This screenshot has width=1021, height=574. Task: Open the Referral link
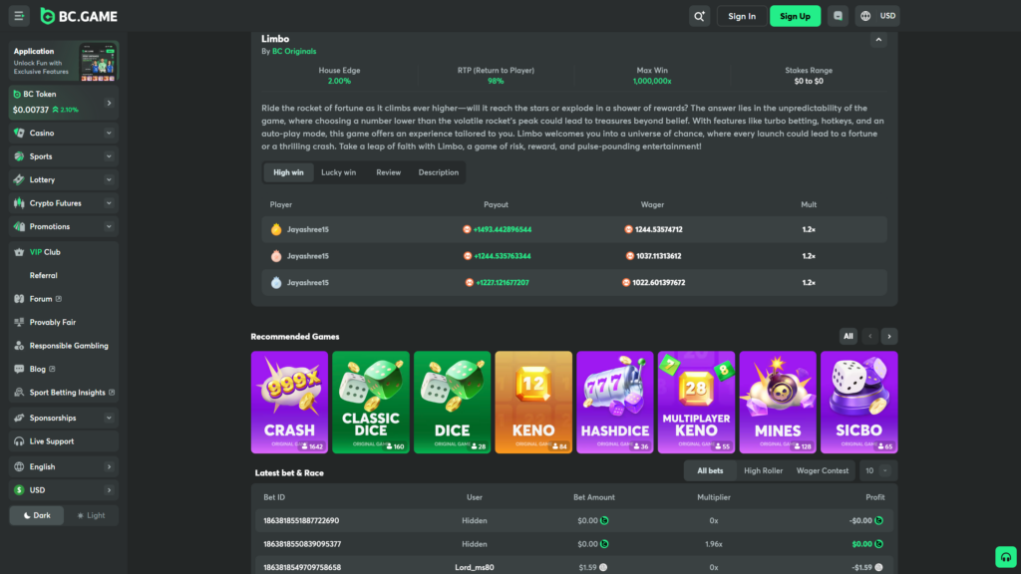[x=44, y=275]
